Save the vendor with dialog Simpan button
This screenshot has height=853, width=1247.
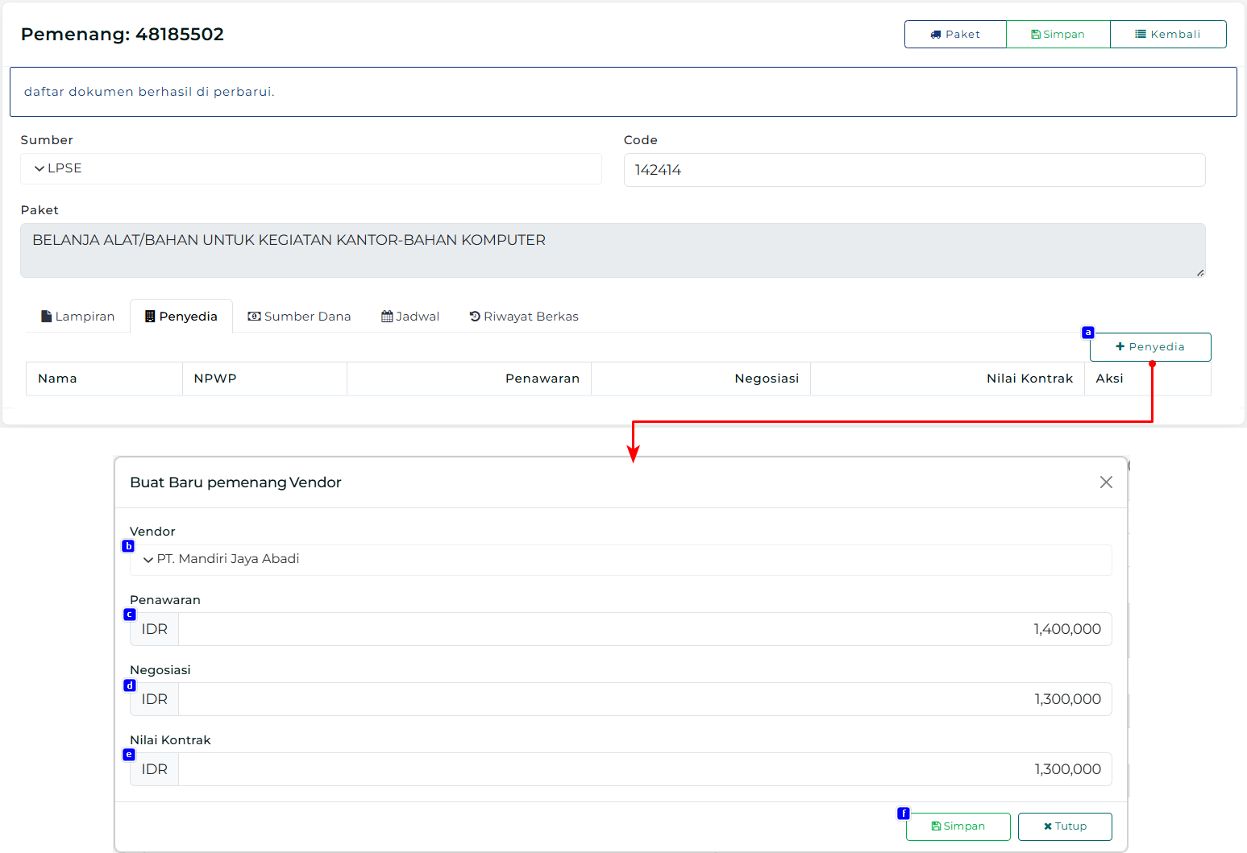point(958,826)
